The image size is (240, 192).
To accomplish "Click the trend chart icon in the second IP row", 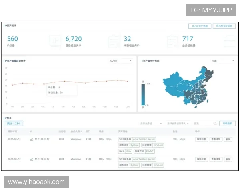I will [x=31, y=159].
